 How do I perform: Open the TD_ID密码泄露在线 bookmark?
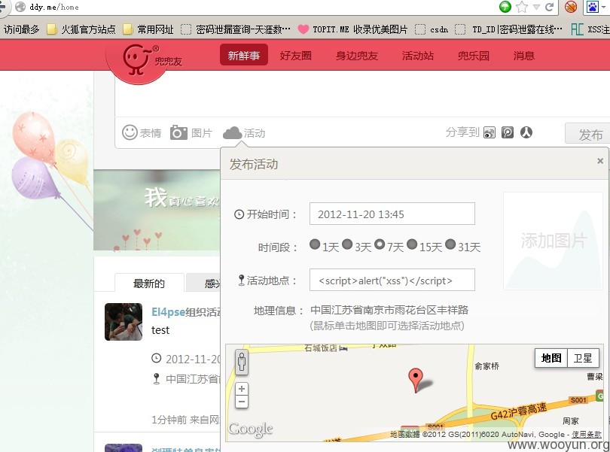509,29
